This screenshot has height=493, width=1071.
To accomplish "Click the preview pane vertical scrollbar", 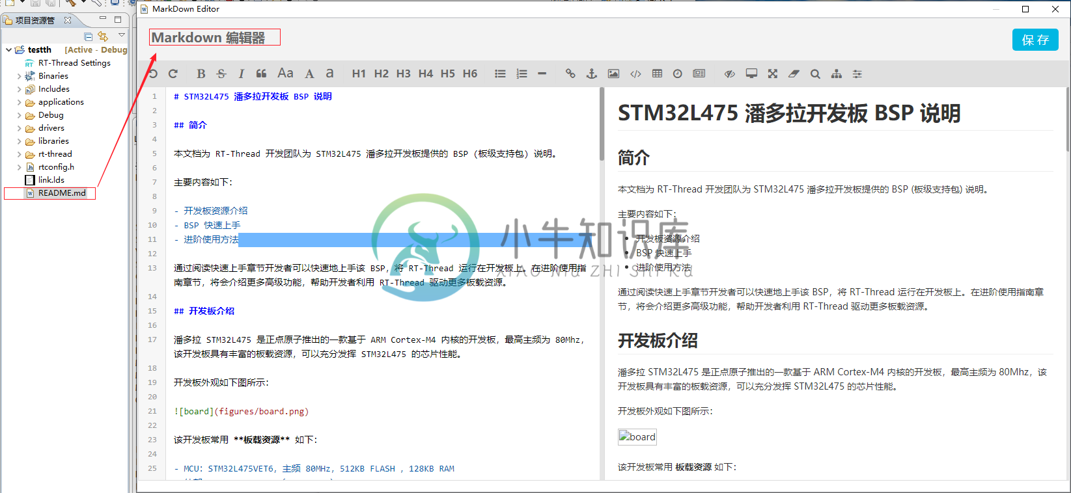I will [1067, 120].
